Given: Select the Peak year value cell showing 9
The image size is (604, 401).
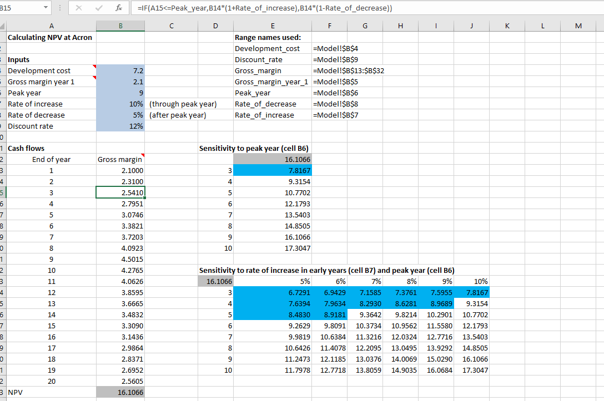Looking at the screenshot, I should 120,92.
